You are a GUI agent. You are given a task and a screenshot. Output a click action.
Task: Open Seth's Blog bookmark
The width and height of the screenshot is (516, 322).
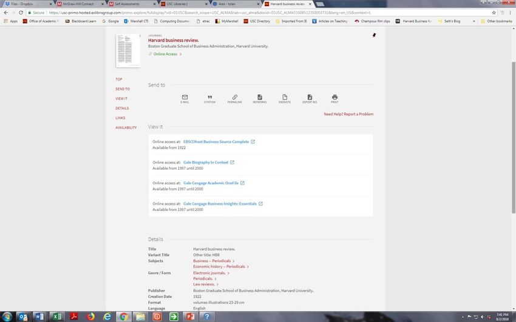449,21
